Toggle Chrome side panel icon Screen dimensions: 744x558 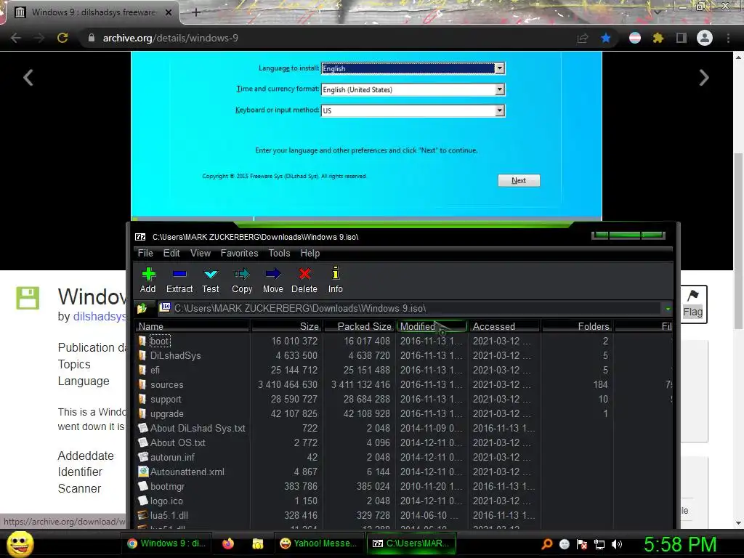coord(682,38)
